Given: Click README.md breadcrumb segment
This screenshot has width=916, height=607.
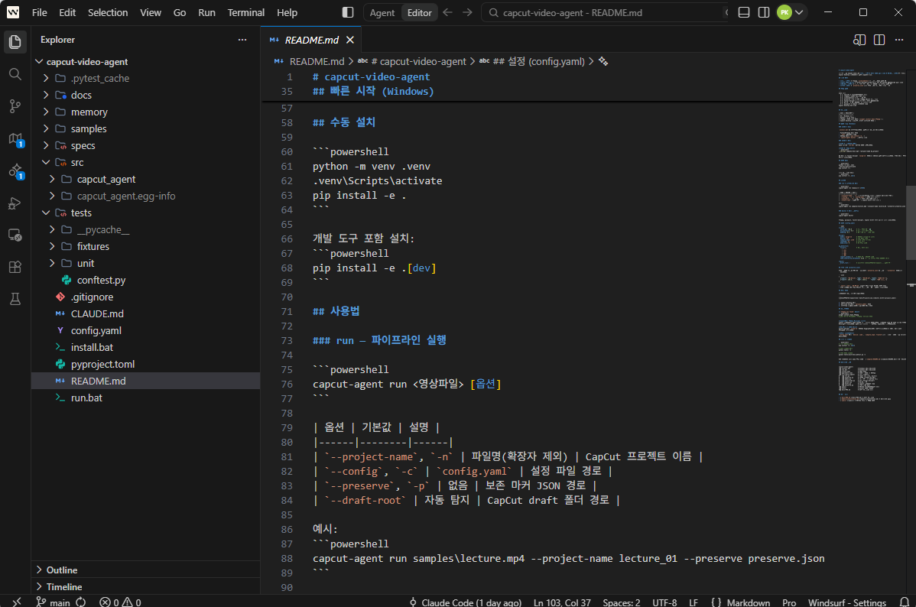Looking at the screenshot, I should (317, 61).
